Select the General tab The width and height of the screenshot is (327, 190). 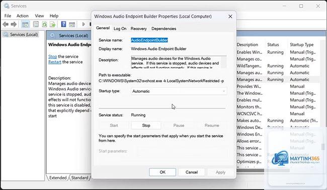(103, 28)
